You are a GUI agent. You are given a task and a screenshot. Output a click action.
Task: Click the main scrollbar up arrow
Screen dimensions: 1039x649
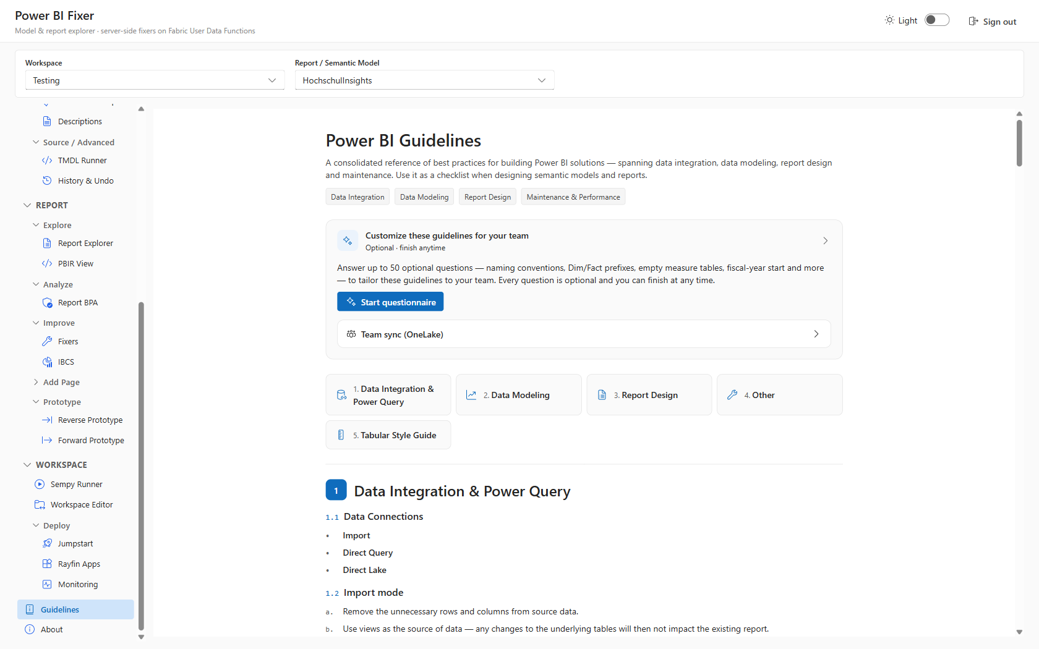coord(1019,114)
